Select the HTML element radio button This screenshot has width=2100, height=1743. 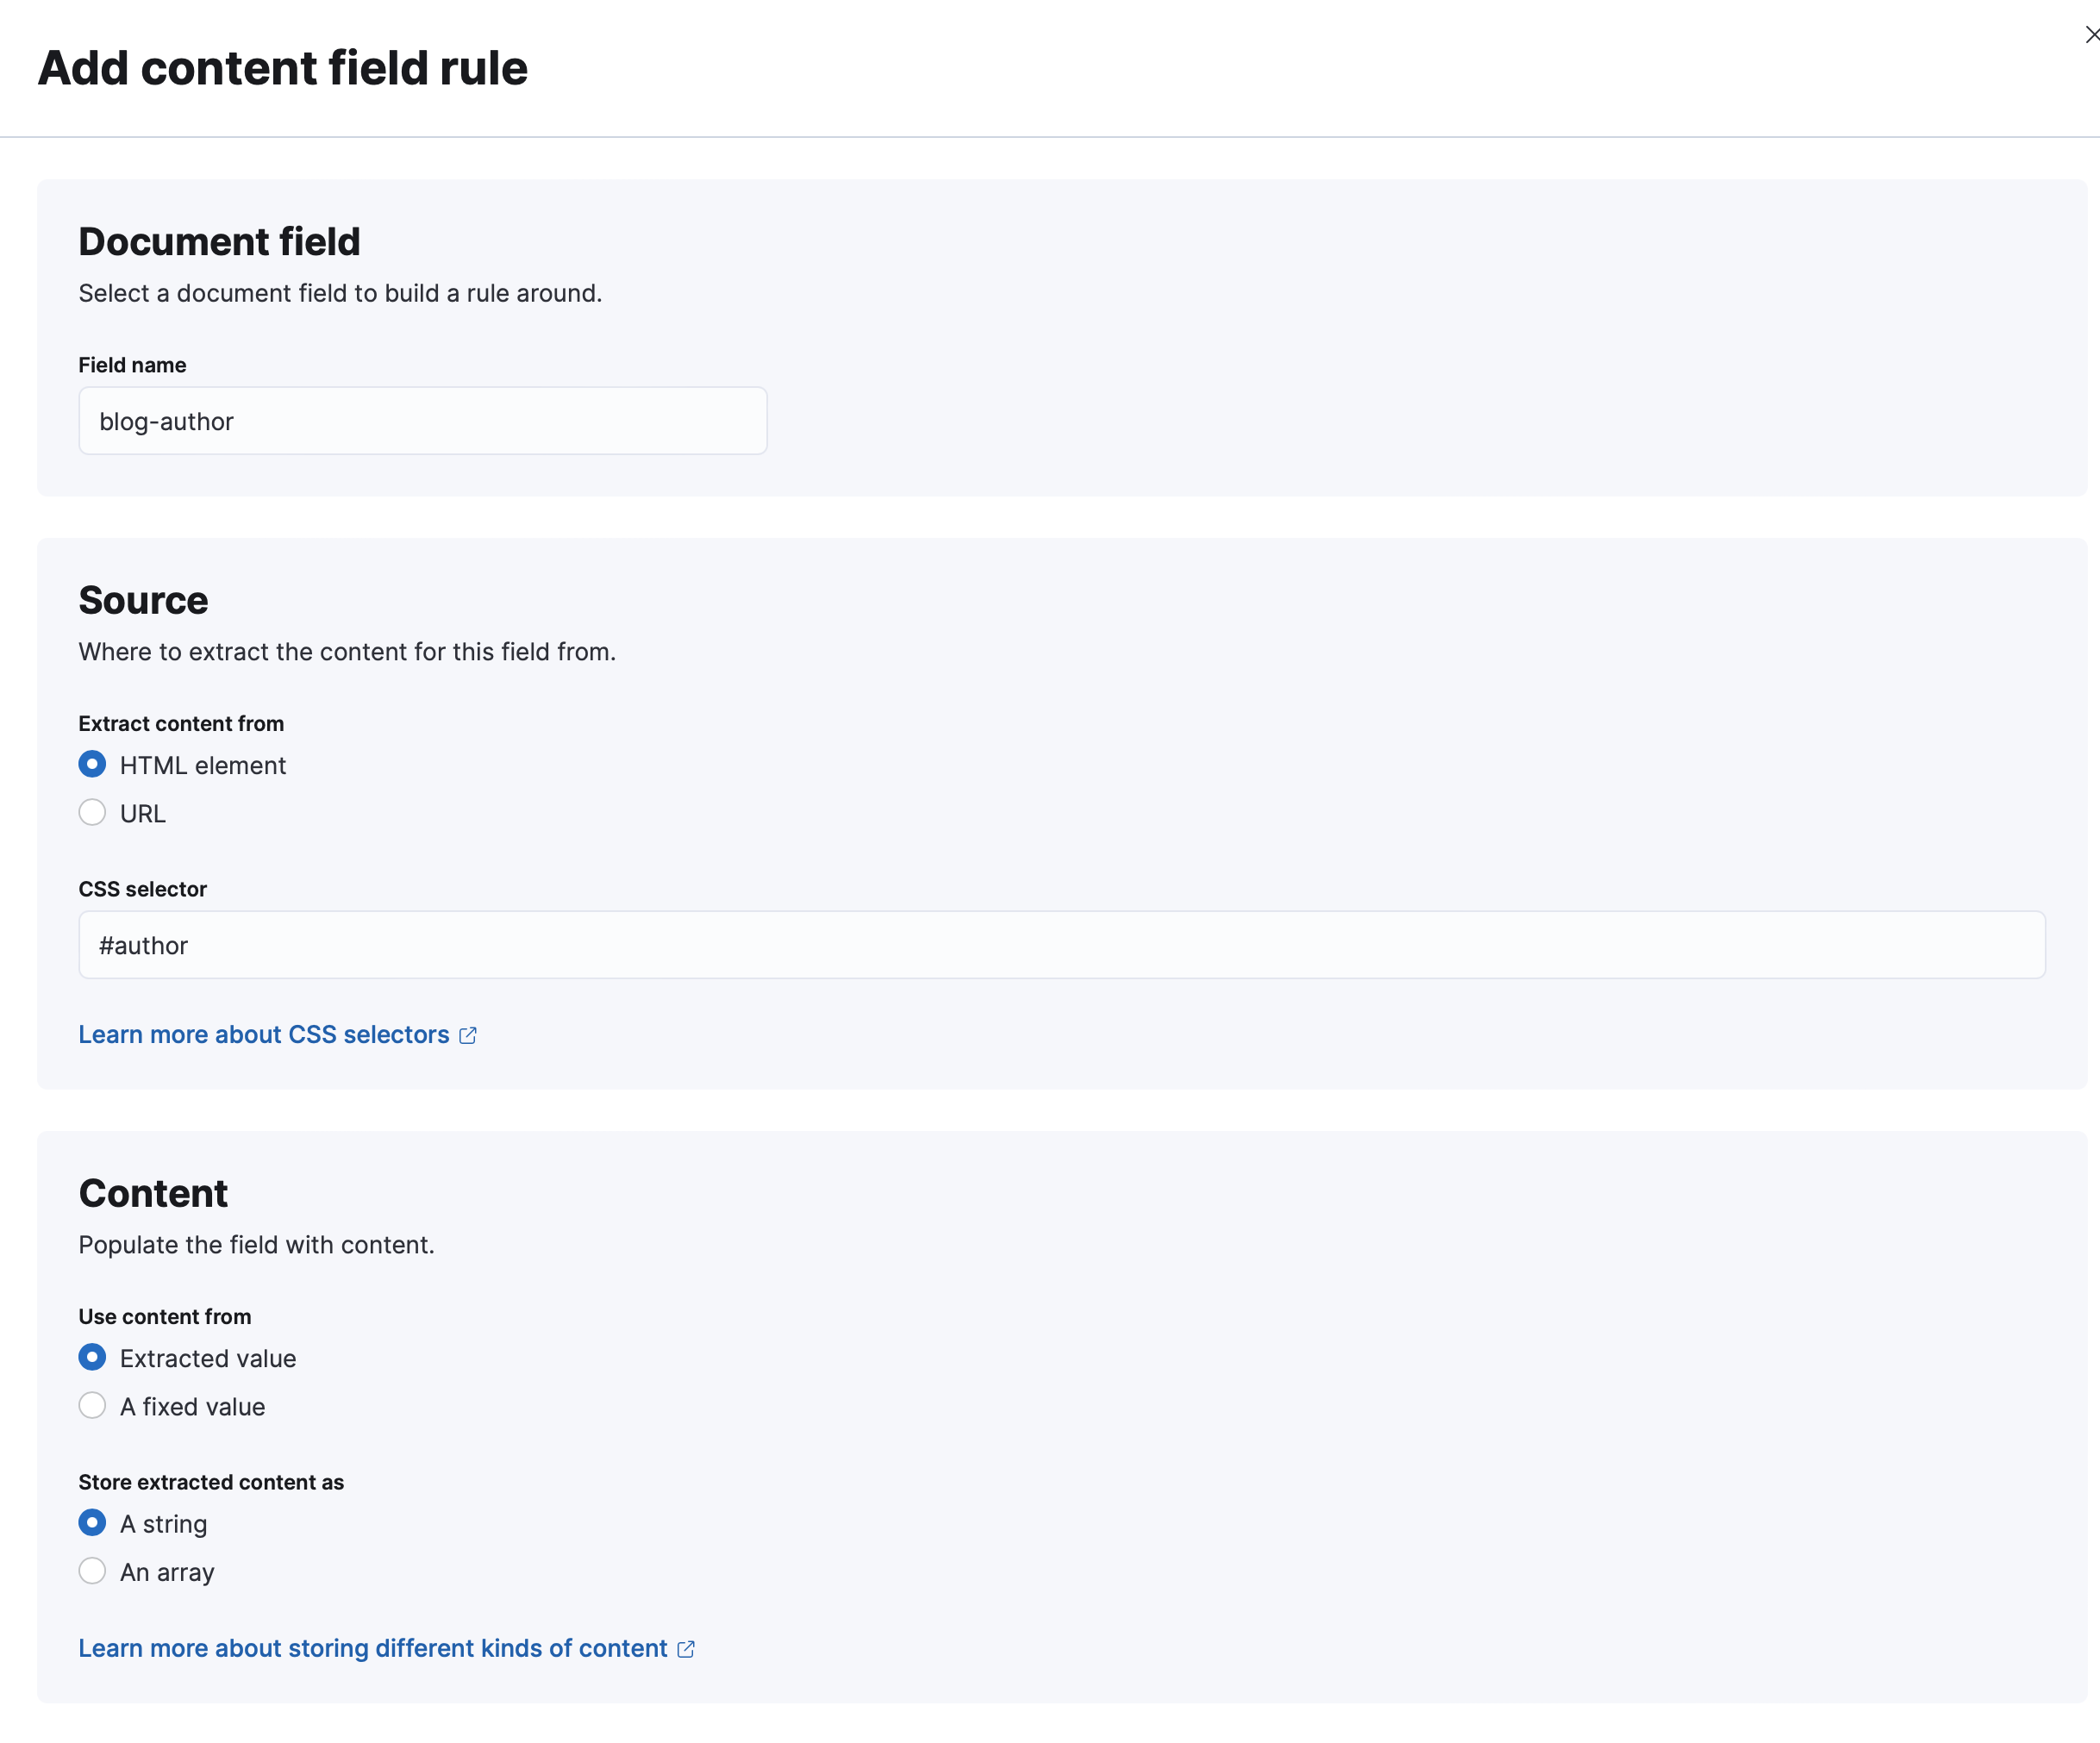pyautogui.click(x=92, y=765)
